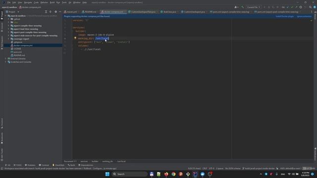Expand the coverage-report module
This screenshot has height=178, width=317.
coord(8,39)
